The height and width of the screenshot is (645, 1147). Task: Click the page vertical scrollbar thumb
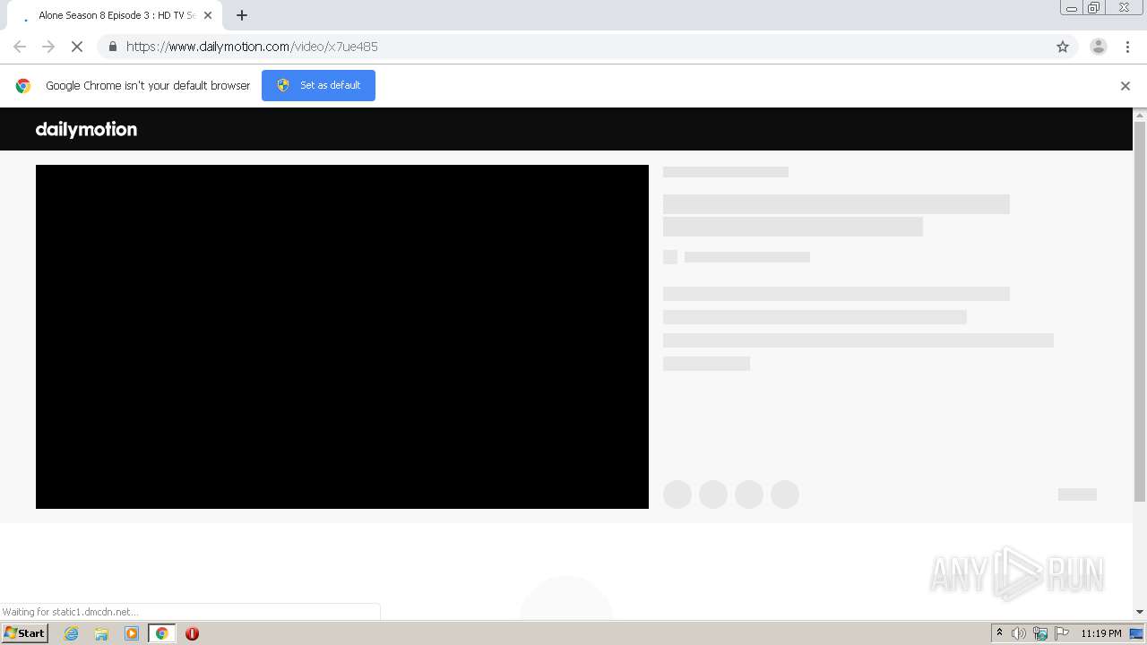point(1140,311)
